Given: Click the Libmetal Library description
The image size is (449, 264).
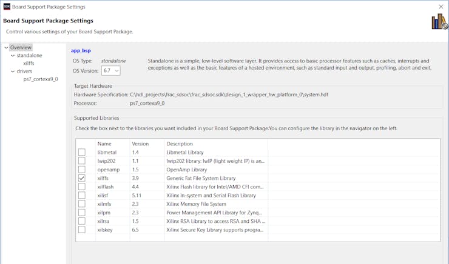Looking at the screenshot, I should pyautogui.click(x=185, y=153).
